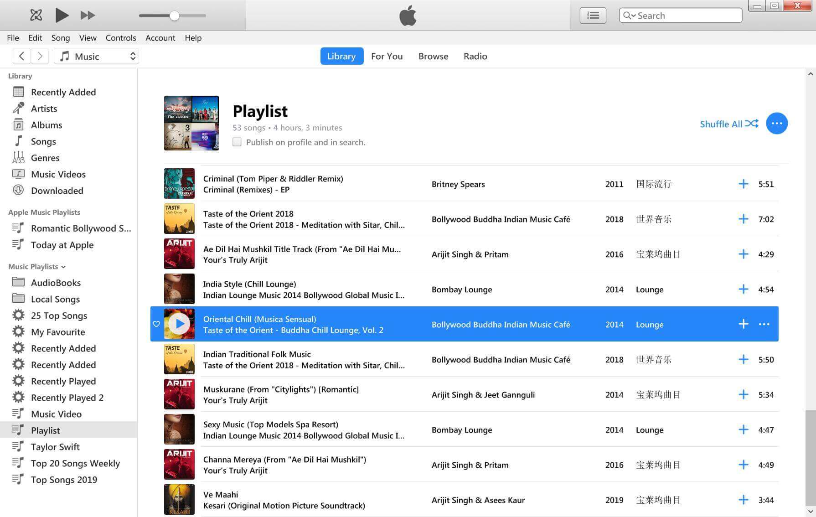
Task: Switch to the Radio tab
Action: pyautogui.click(x=475, y=56)
